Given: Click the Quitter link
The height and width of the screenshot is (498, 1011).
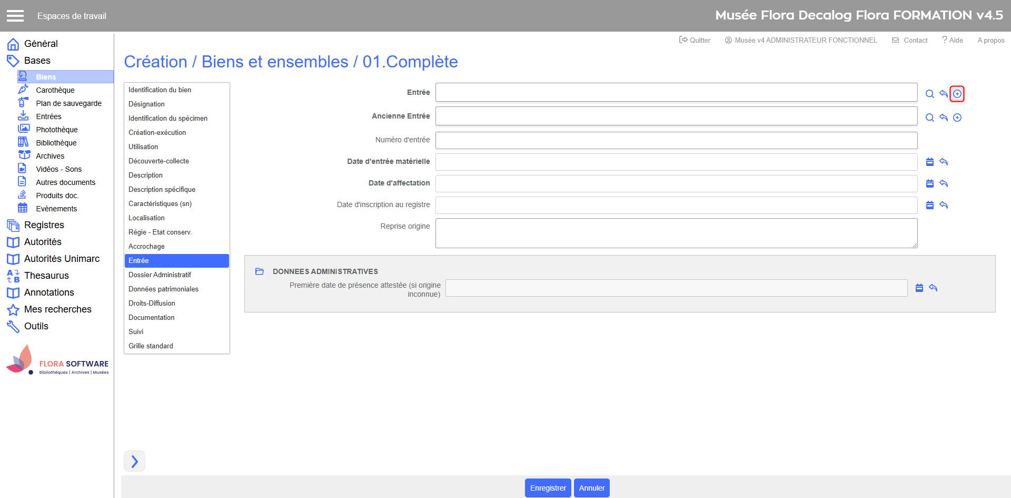Looking at the screenshot, I should click(x=695, y=40).
